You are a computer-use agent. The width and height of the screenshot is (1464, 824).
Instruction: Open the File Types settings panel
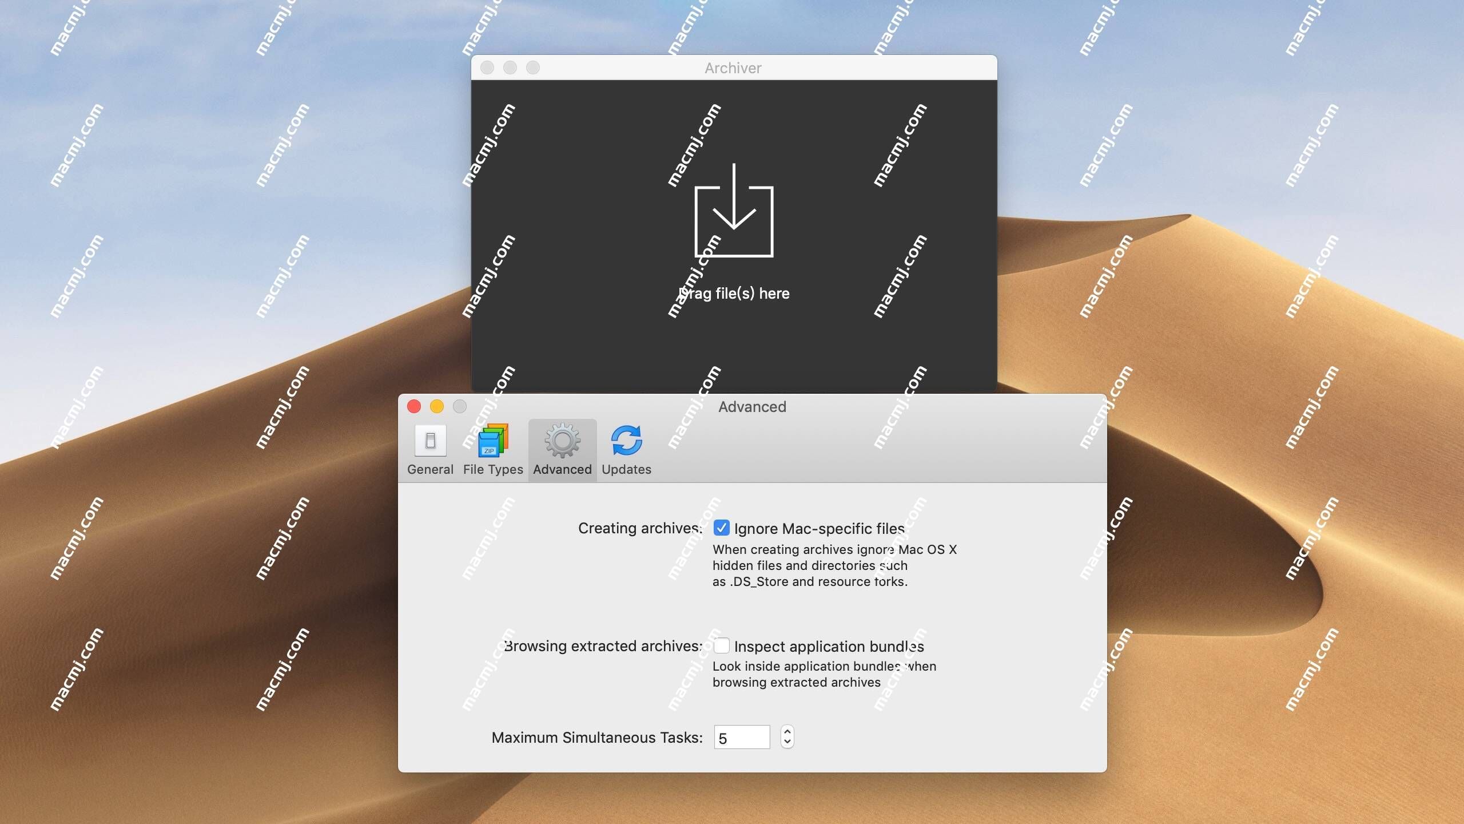tap(493, 449)
